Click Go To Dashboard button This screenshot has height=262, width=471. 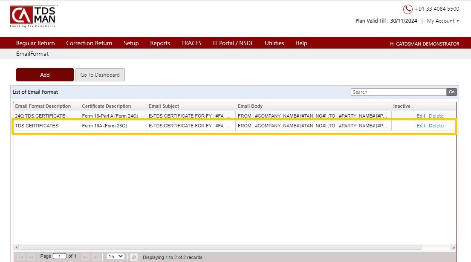click(x=100, y=75)
